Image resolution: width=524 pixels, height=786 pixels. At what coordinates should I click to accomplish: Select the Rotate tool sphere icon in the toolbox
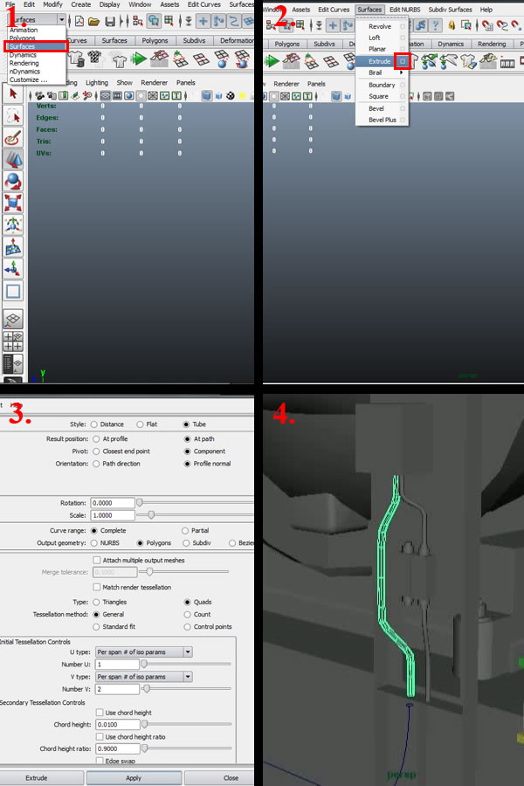tap(13, 181)
